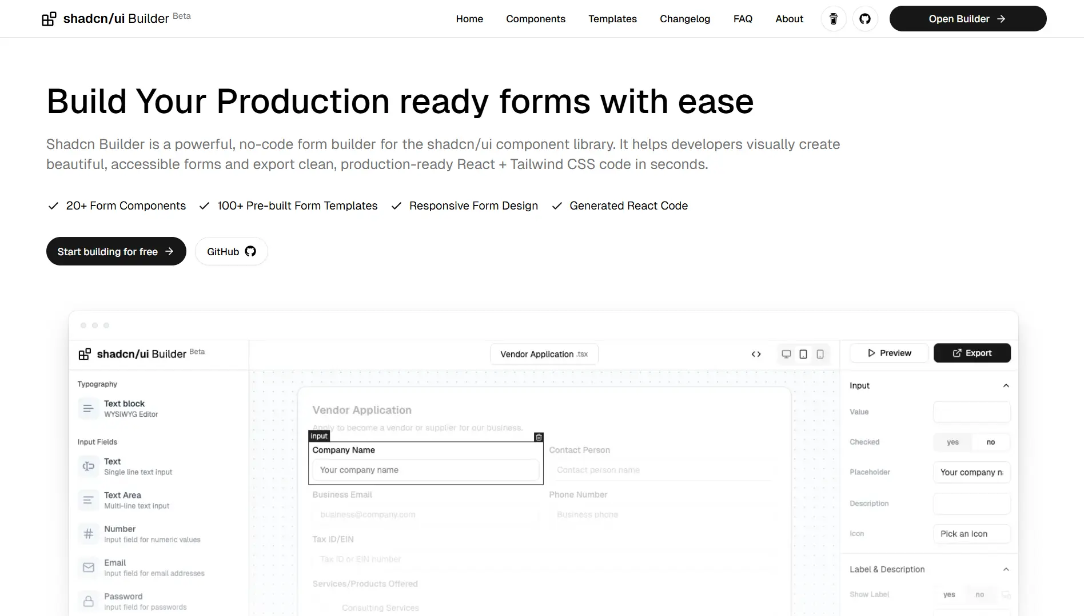Click the Business Email input on the form canvas
The image size is (1084, 616).
coord(425,514)
